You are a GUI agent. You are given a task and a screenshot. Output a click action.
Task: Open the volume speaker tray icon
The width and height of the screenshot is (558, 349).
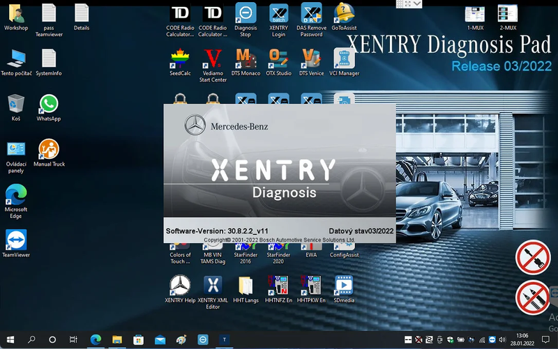coord(502,340)
